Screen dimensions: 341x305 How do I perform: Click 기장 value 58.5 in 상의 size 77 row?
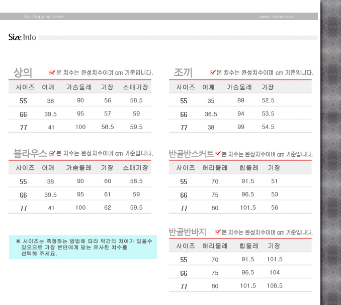[x=108, y=127]
